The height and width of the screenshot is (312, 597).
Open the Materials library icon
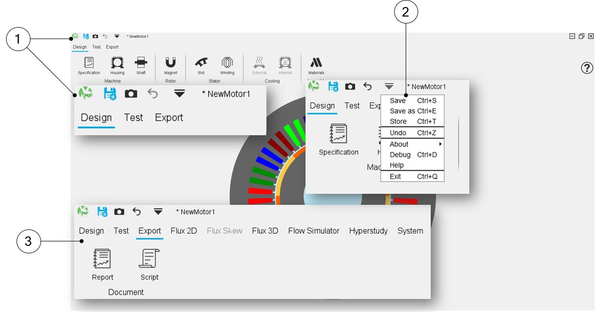(316, 63)
